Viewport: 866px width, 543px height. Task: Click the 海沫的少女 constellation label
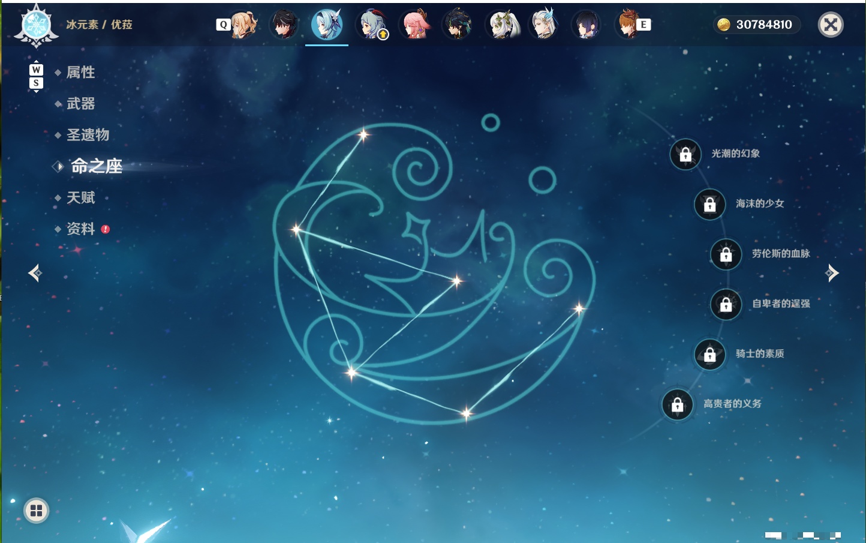(x=760, y=203)
